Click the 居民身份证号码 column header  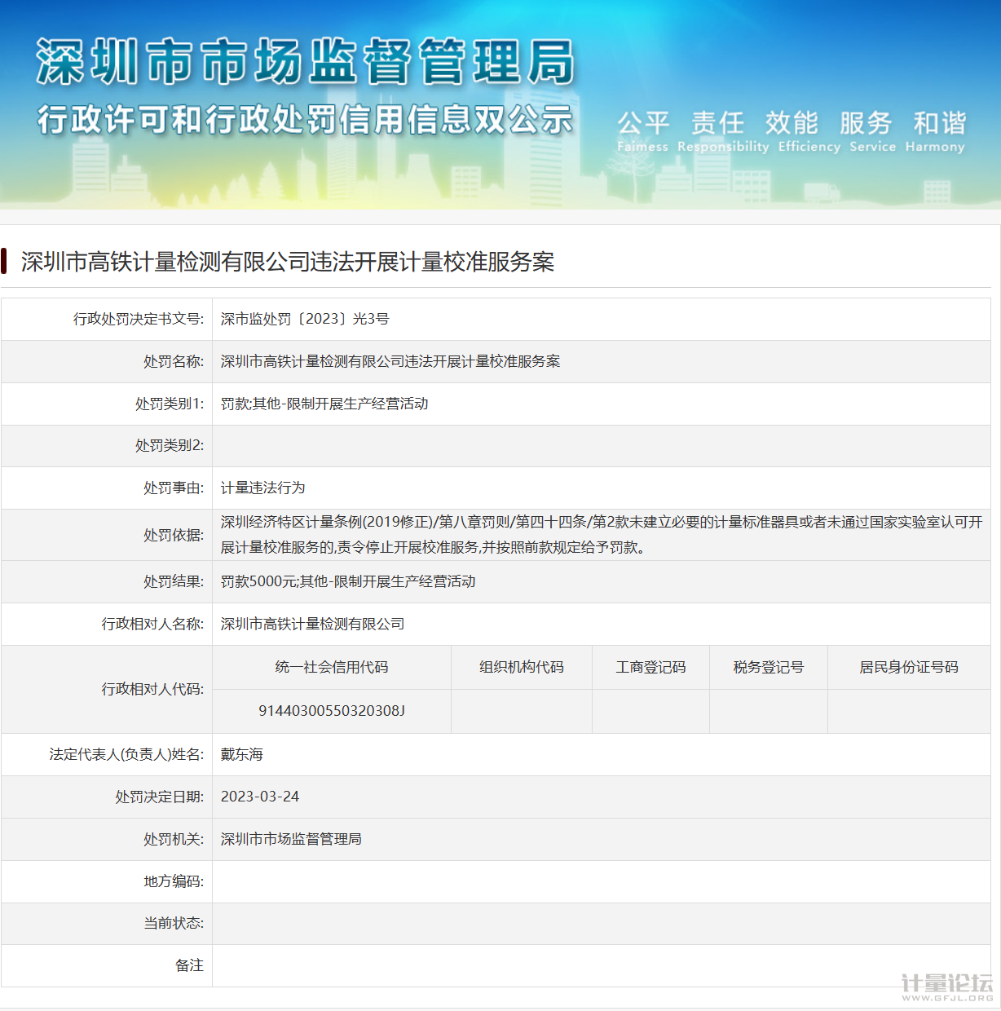tap(909, 667)
